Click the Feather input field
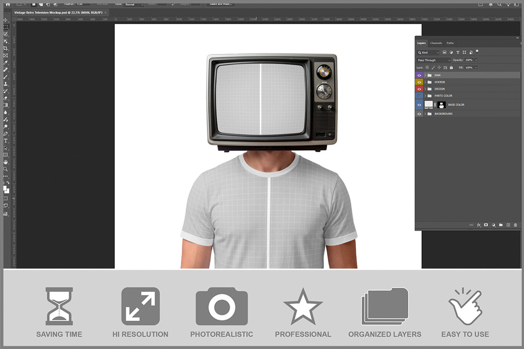The height and width of the screenshot is (349, 524). [83, 4]
